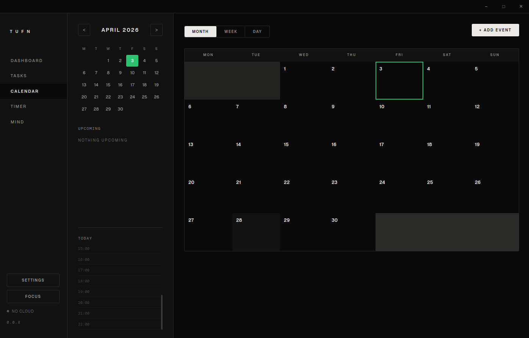Enter FOCUS mode
Screen dimensions: 529x338
coord(33,296)
